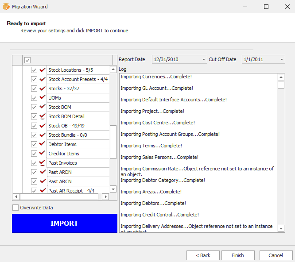Uncheck the Past ARCN checkbox
Screen dimensions: 295x262
[x=34, y=181]
